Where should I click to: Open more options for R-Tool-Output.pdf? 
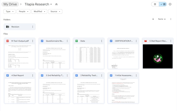click(x=33, y=41)
